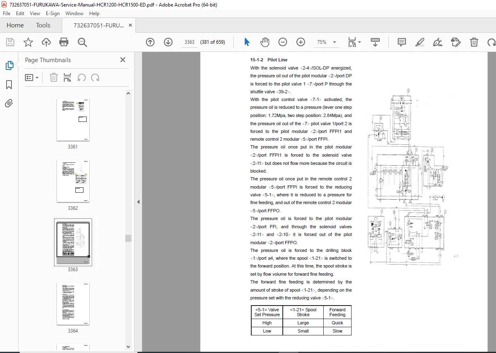
Task: Click the 'High' table cell
Action: (x=267, y=323)
